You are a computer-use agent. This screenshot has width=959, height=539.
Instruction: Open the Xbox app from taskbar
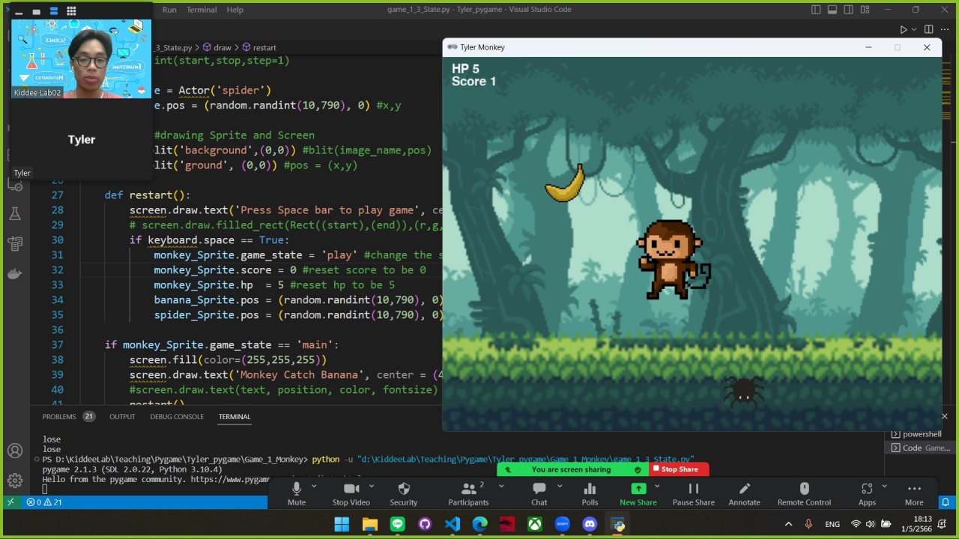click(x=535, y=524)
